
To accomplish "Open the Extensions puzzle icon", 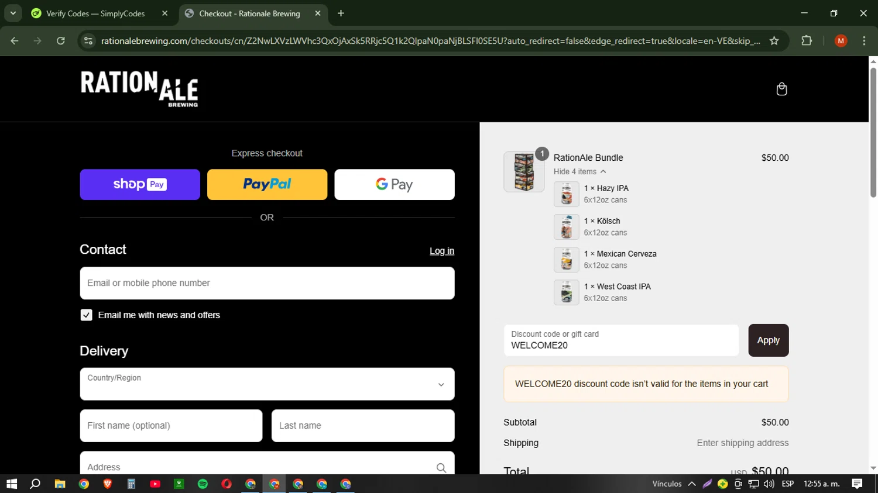I will 807,41.
